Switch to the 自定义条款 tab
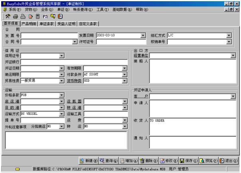Viewport: 241px width, 173px height. pos(88,24)
